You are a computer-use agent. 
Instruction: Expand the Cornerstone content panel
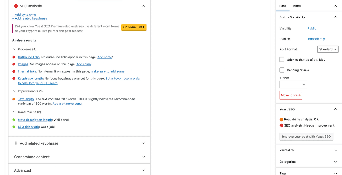(144, 157)
